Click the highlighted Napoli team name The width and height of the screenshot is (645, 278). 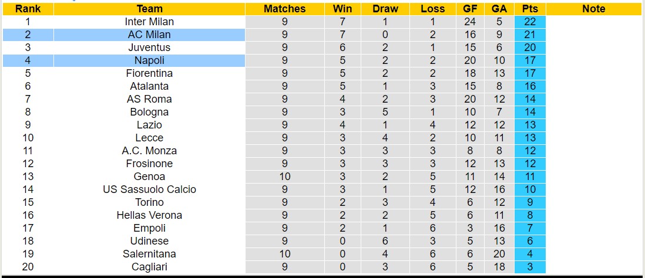pyautogui.click(x=149, y=60)
